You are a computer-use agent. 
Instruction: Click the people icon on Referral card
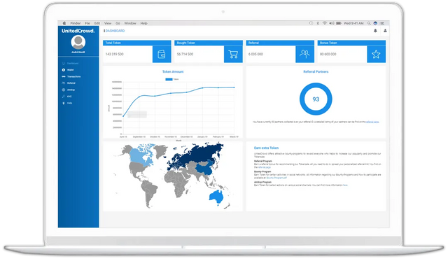(x=304, y=54)
